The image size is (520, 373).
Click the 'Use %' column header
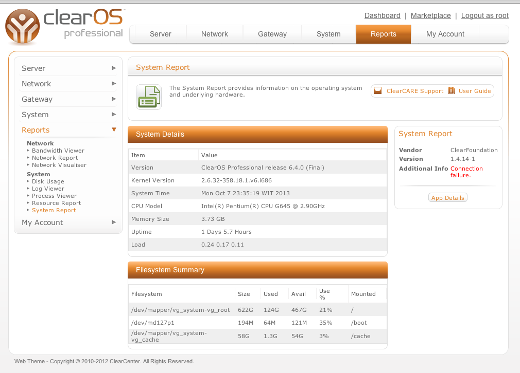tap(324, 294)
